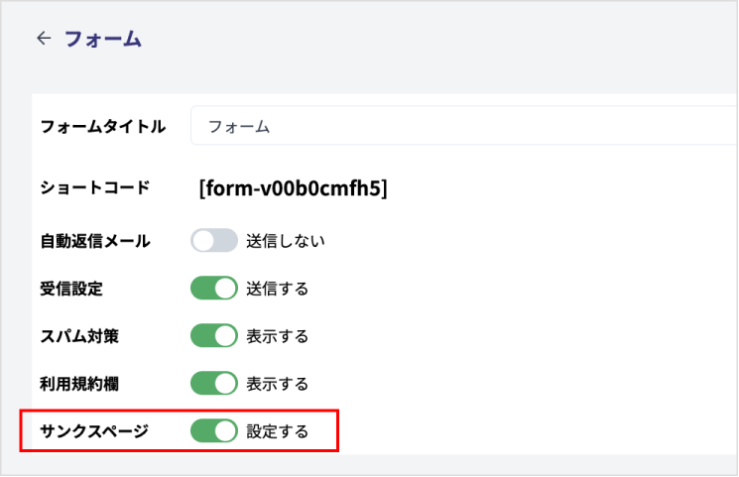This screenshot has width=739, height=477.
Task: Turn off the 受信設定 toggle
Action: tap(214, 289)
